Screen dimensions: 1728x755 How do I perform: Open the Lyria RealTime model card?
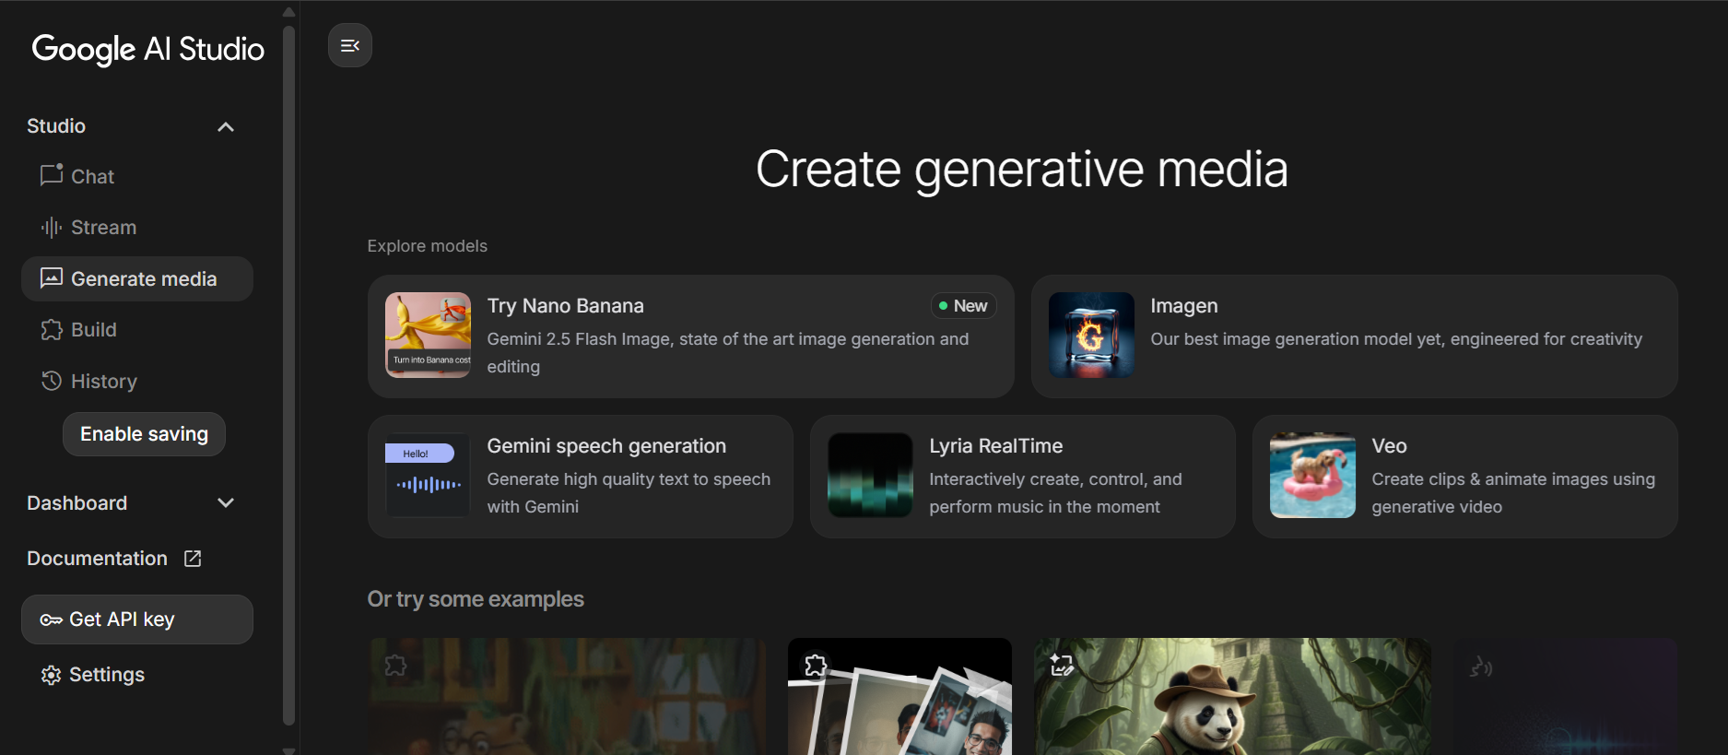point(1023,477)
